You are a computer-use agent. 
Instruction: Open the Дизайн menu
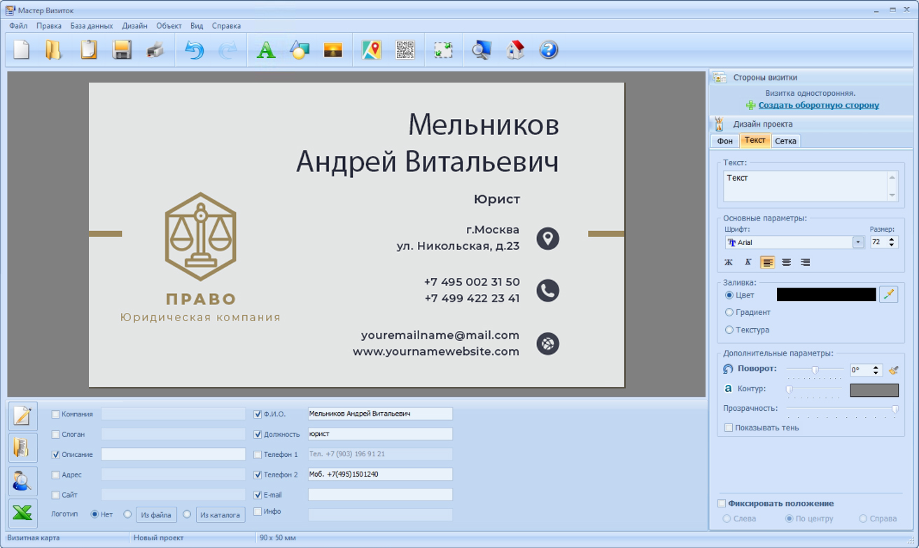(x=134, y=26)
